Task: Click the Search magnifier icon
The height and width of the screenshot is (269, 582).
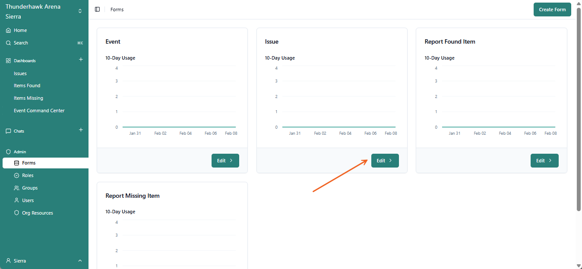Action: (x=8, y=43)
